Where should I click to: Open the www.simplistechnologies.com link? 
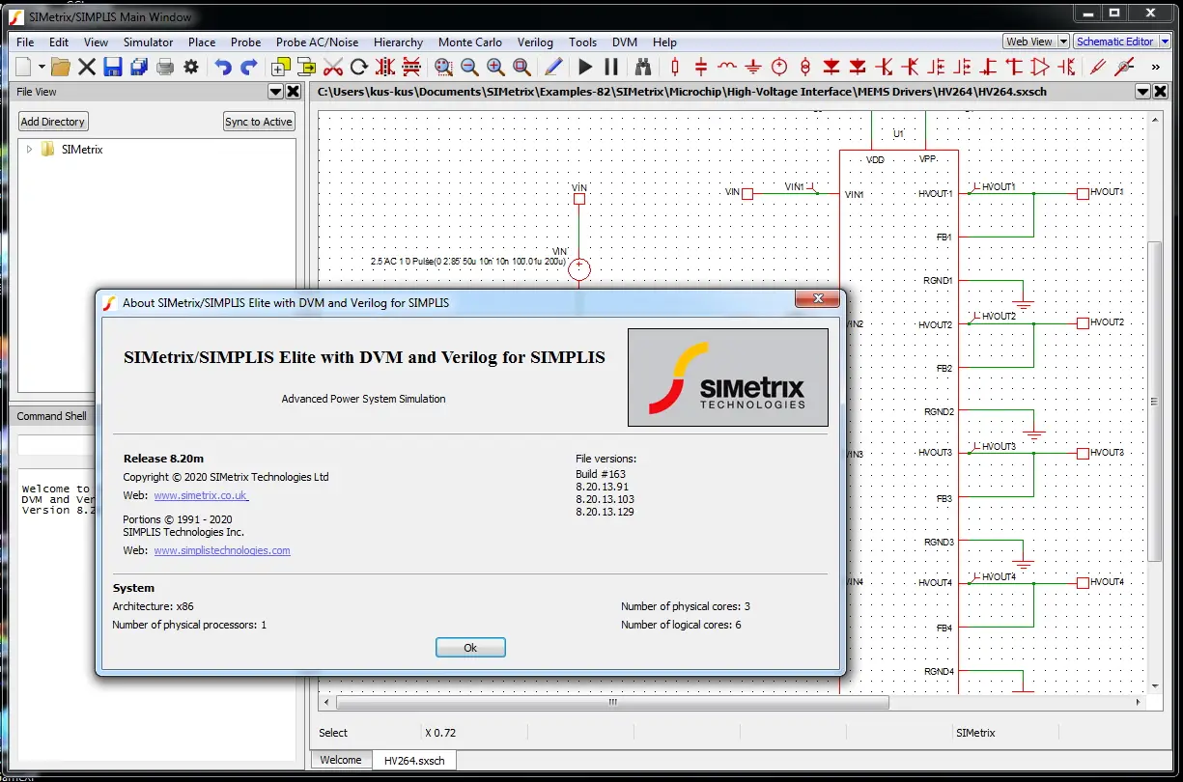(222, 550)
